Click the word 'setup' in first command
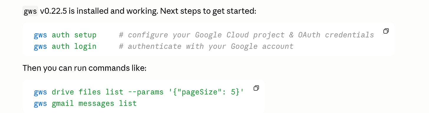Image resolution: width=429 pixels, height=113 pixels. (85, 35)
